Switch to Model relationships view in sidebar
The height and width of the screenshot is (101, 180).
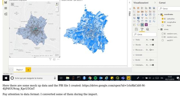(x=6, y=14)
